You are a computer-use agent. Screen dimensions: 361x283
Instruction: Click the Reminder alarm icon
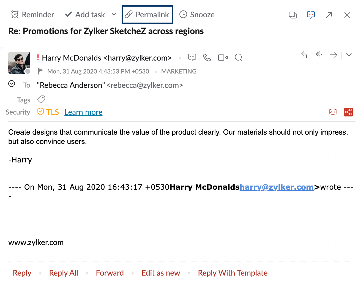[15, 14]
